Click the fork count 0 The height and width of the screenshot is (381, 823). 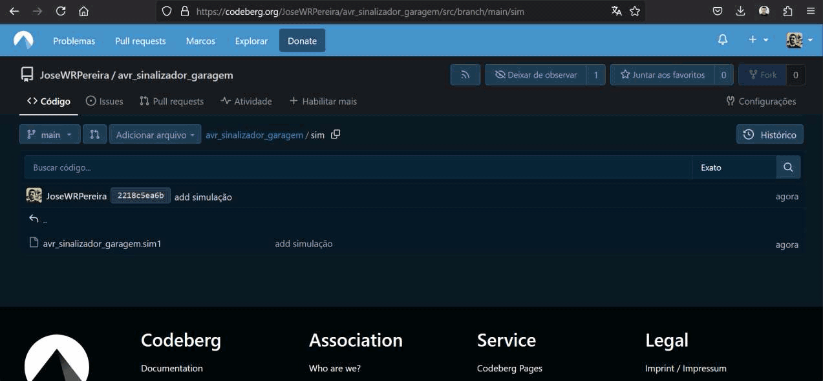pyautogui.click(x=796, y=75)
